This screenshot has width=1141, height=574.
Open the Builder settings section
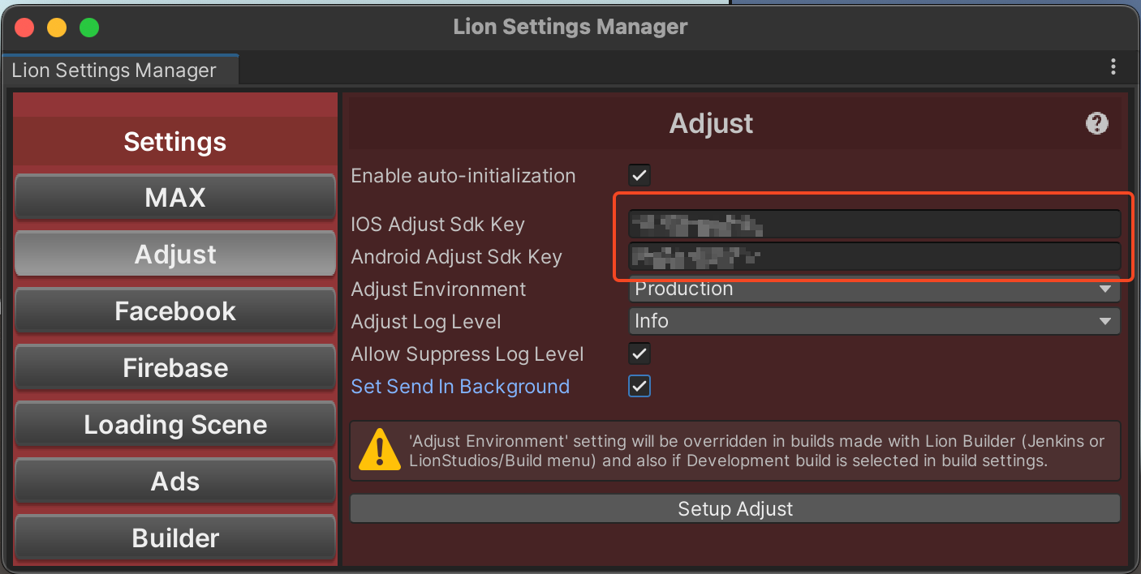(x=175, y=538)
